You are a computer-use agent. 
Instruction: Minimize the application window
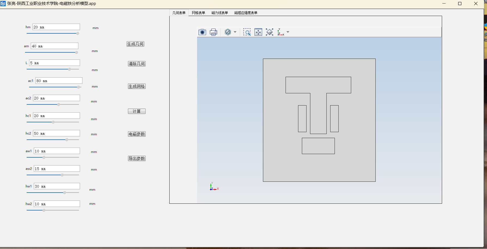click(x=444, y=4)
